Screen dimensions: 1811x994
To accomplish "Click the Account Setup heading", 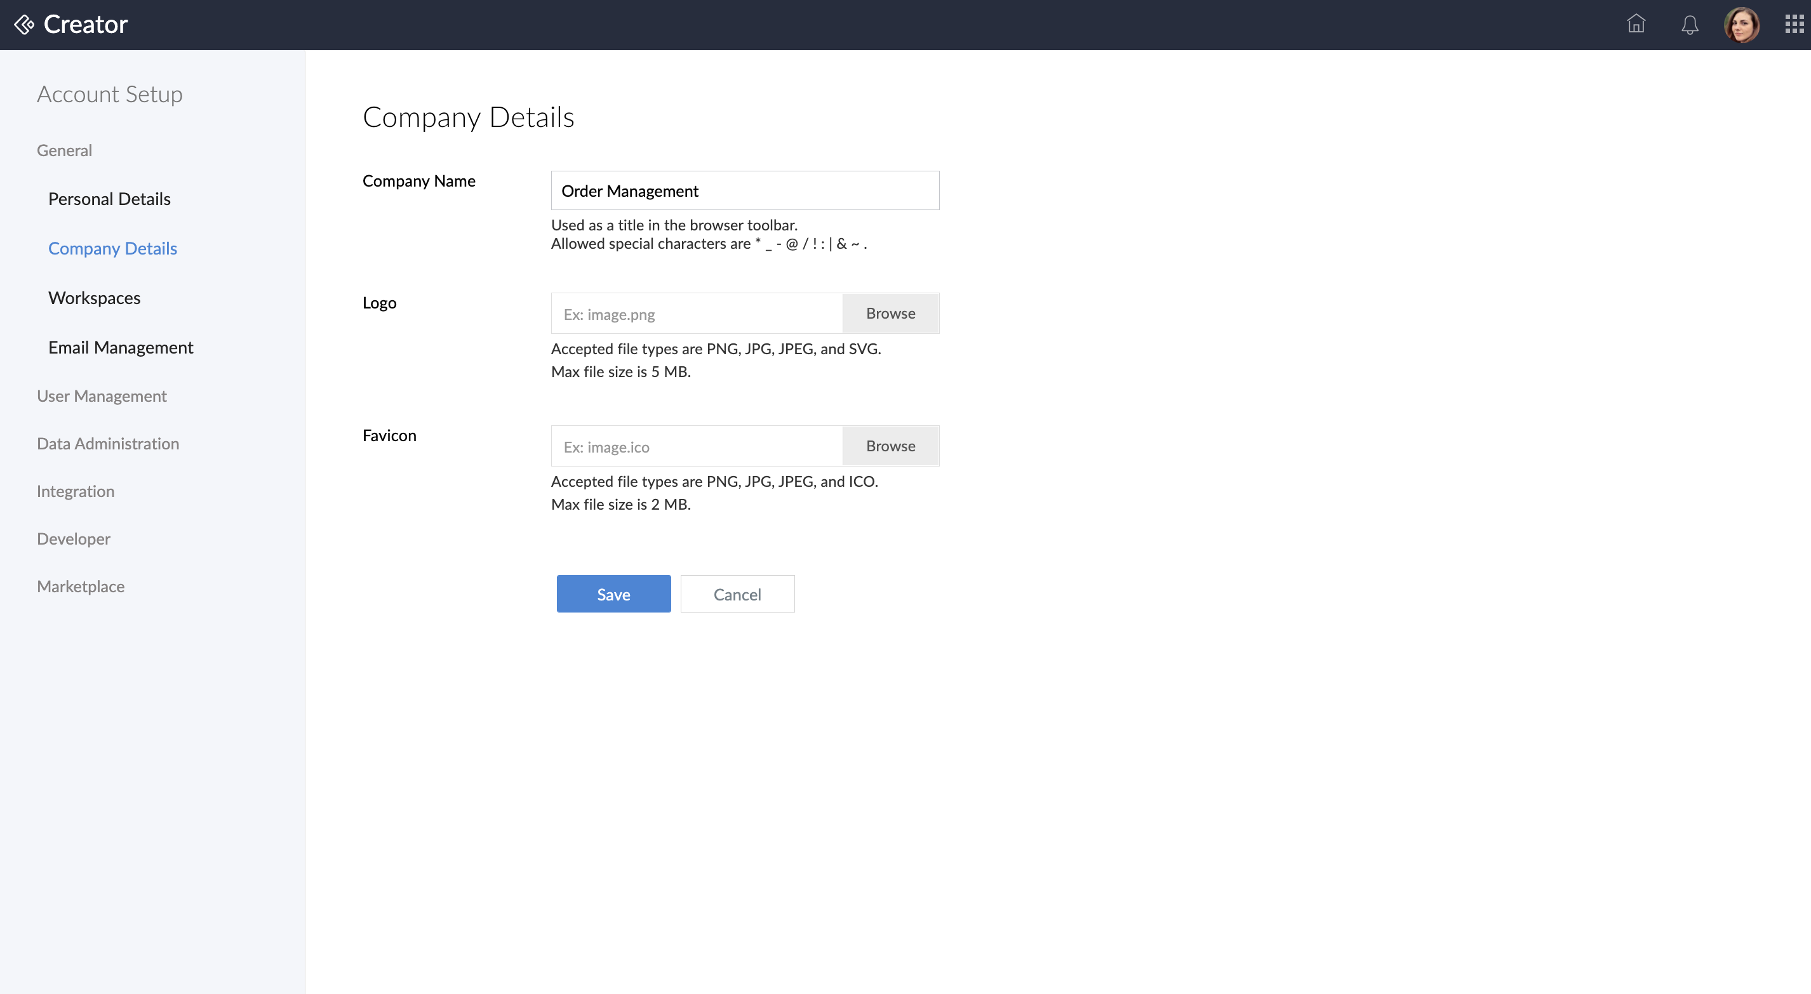I will [110, 94].
